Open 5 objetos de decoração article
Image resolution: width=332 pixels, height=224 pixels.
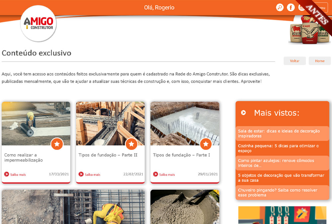coord(282,178)
